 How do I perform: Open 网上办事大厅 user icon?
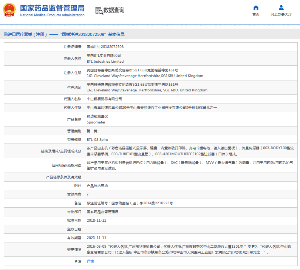click(281, 8)
